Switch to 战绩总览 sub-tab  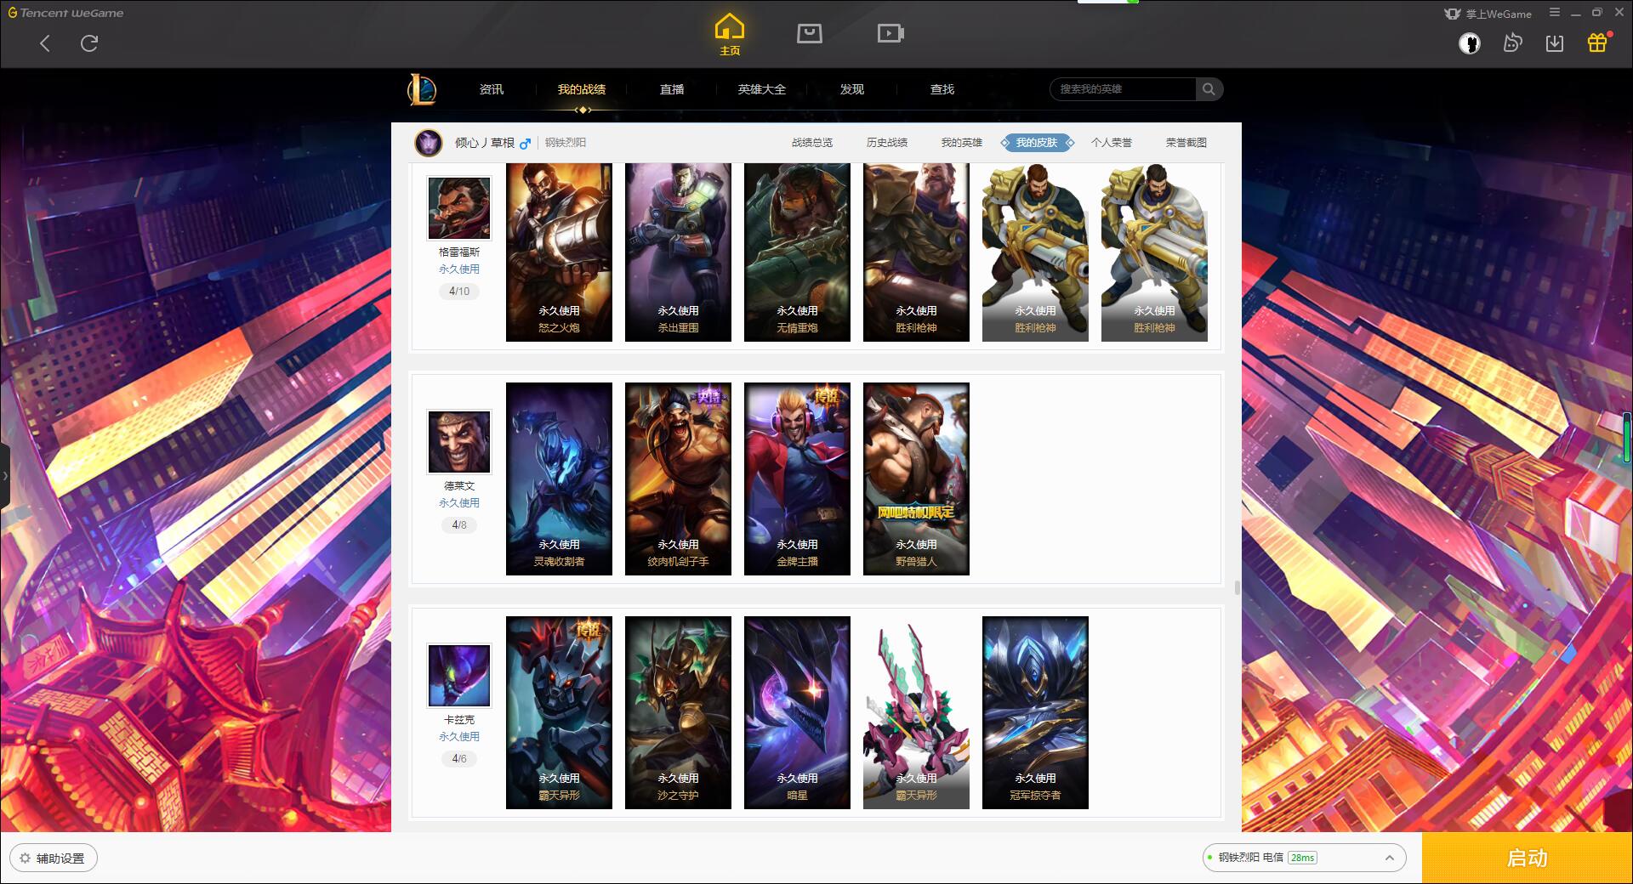click(x=812, y=143)
